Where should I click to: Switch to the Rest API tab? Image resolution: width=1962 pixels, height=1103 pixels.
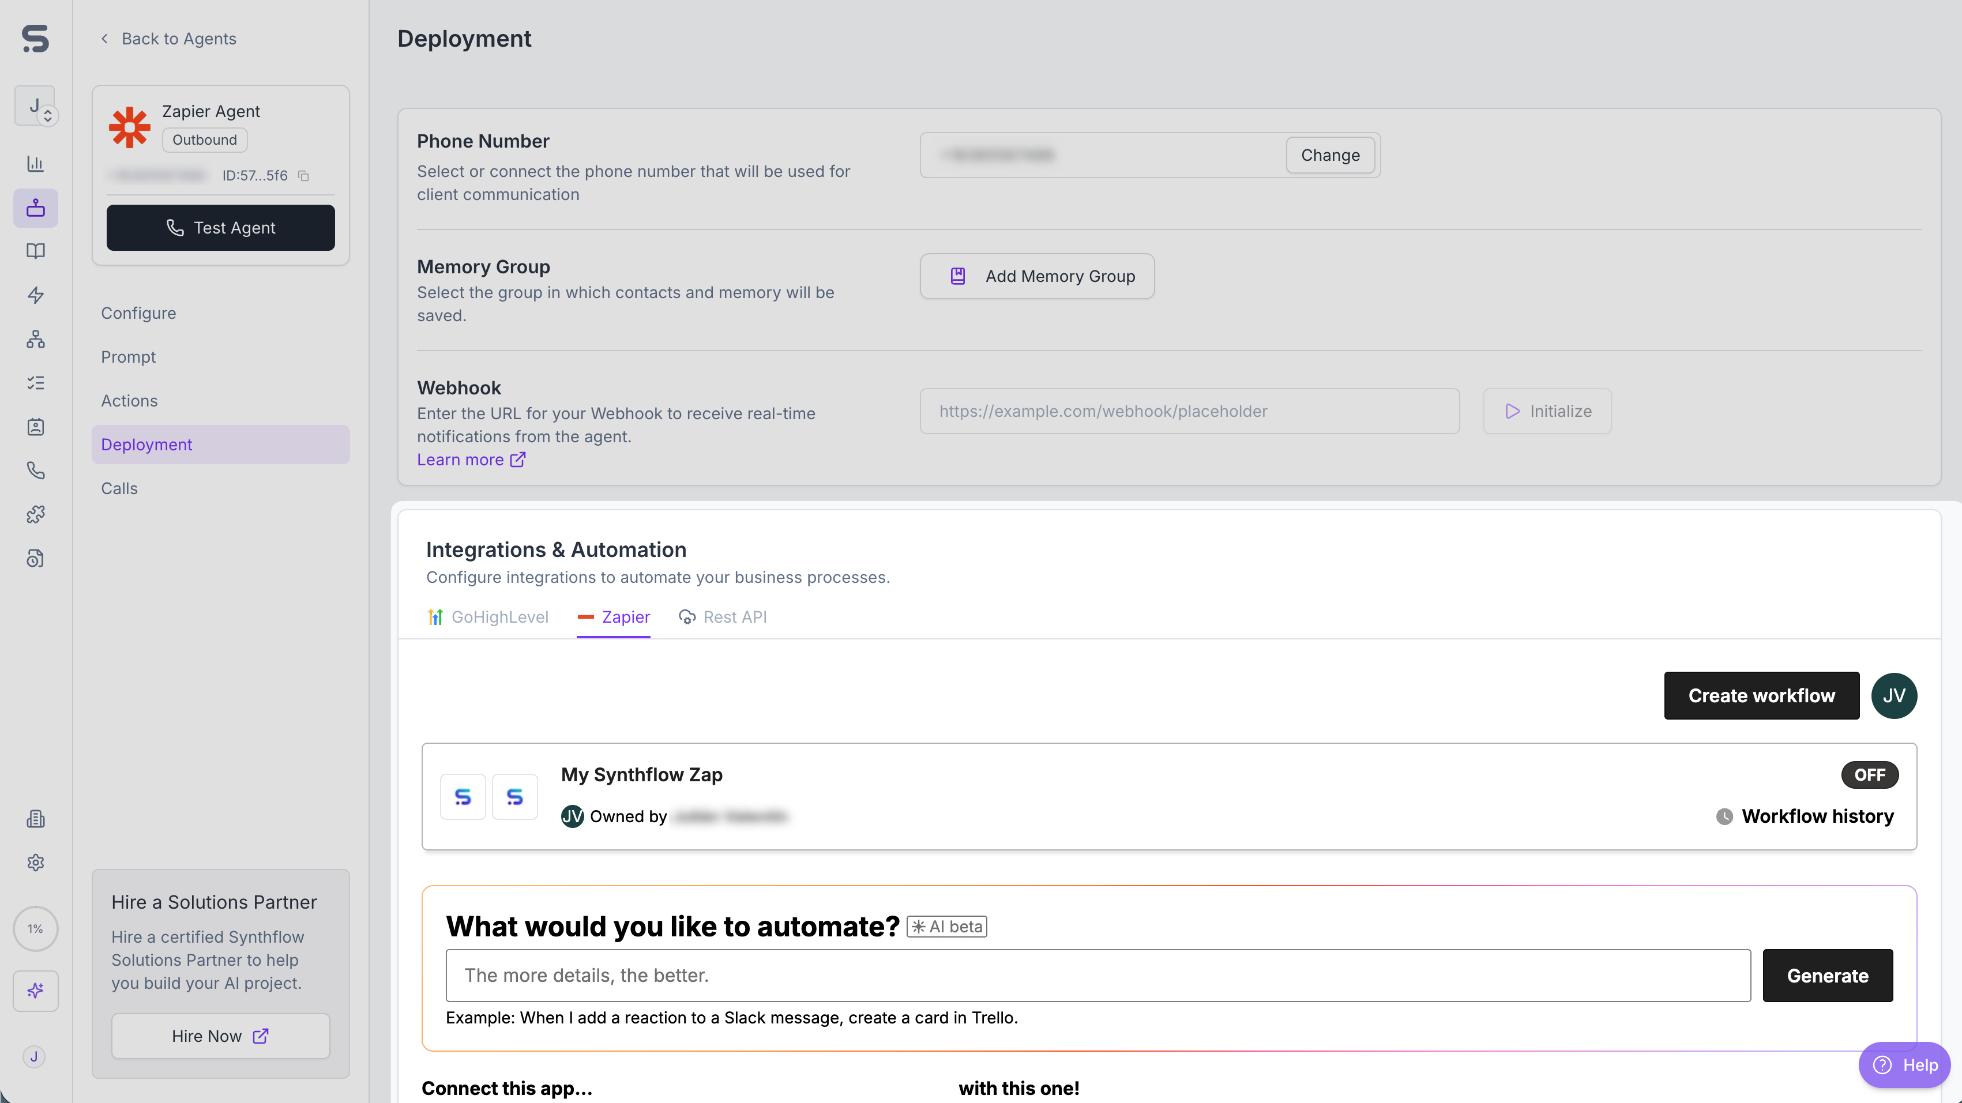(722, 618)
